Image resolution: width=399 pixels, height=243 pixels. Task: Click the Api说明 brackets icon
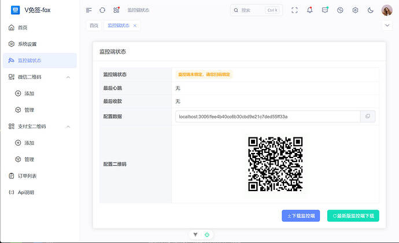12,192
